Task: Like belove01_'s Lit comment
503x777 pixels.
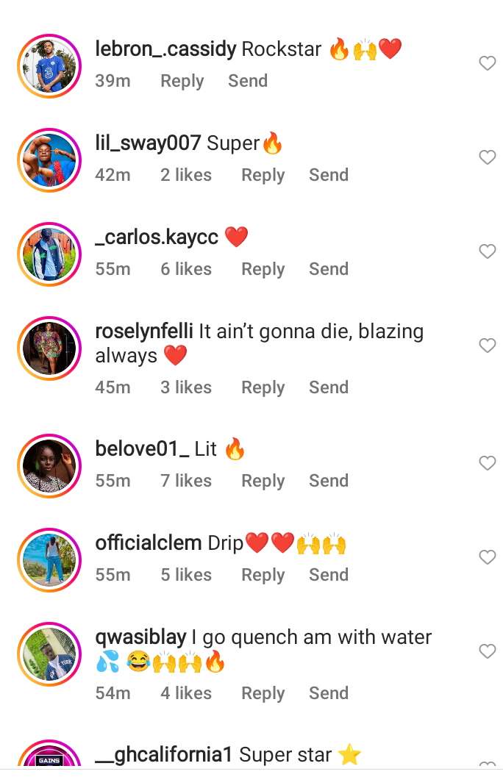Action: (487, 463)
